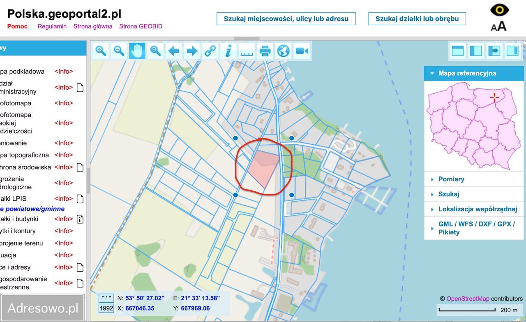Select the ruler measurement tool
526x322 pixels.
[247, 51]
